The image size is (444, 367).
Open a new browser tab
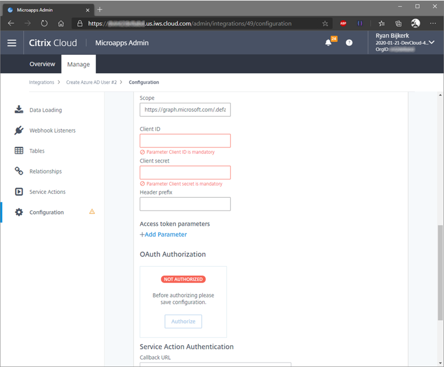pos(100,9)
